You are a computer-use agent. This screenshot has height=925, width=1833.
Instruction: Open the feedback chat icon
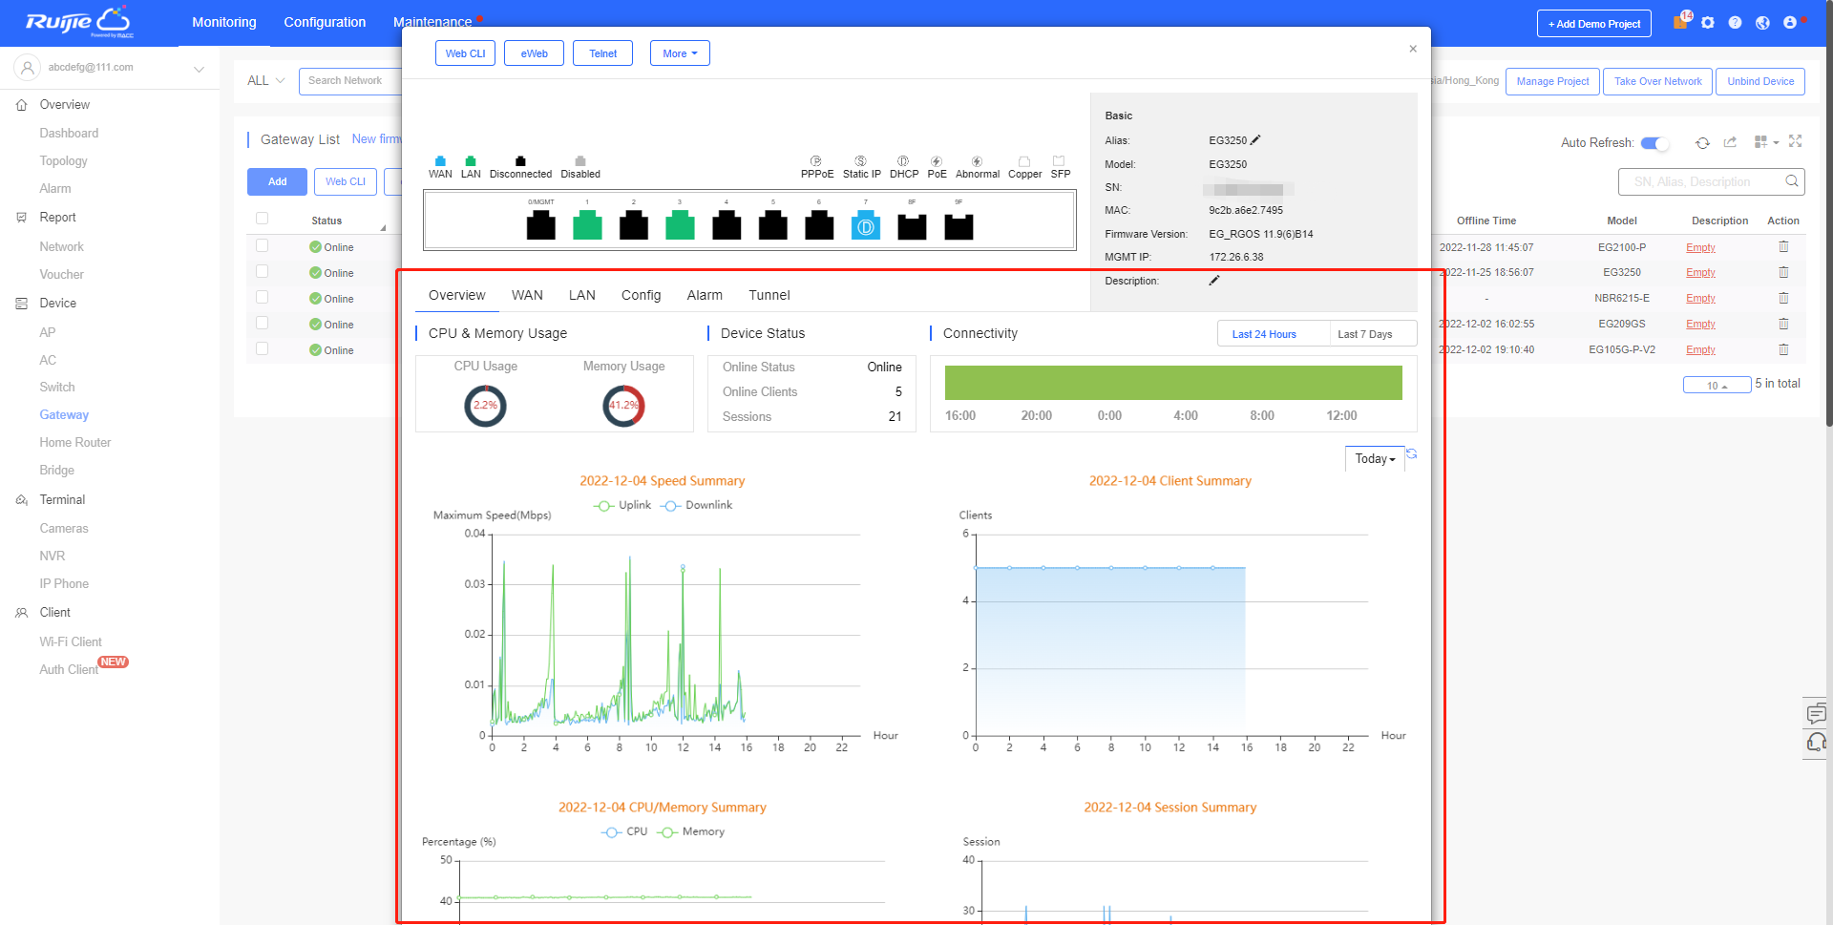click(1817, 713)
